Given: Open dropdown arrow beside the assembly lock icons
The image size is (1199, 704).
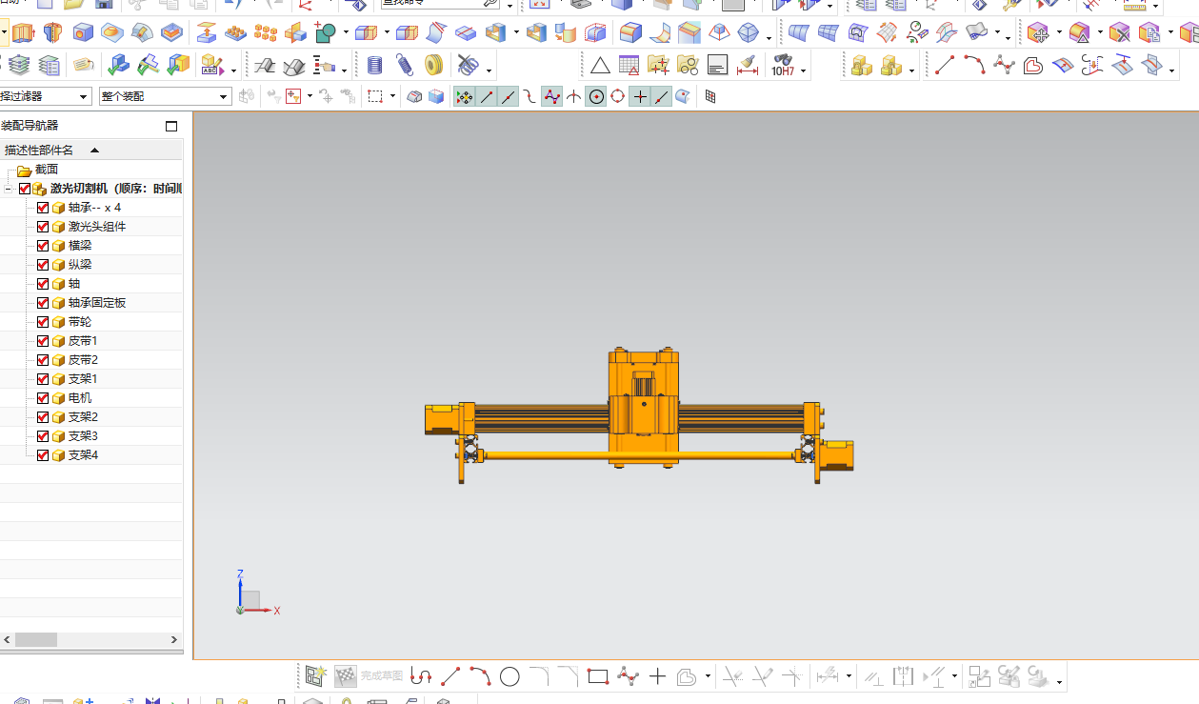Looking at the screenshot, I should (911, 70).
